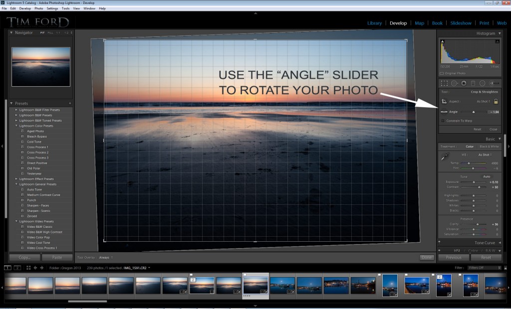Open the Filters Off dropdown
This screenshot has width=511, height=309.
(x=484, y=268)
